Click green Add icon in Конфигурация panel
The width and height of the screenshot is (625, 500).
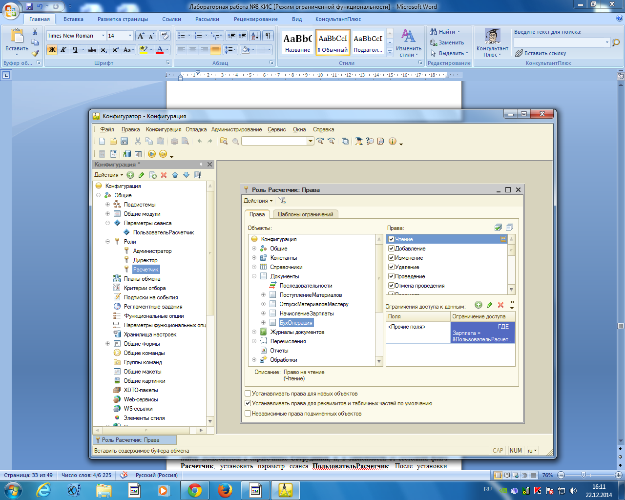pos(130,175)
